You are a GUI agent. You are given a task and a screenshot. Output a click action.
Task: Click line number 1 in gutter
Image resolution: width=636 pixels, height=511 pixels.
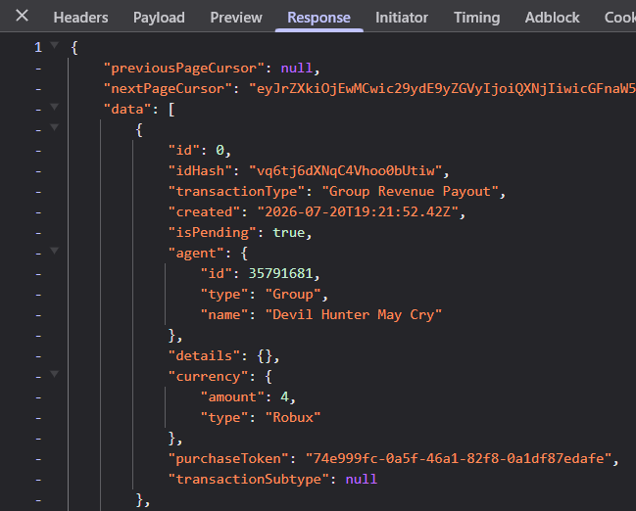point(38,47)
